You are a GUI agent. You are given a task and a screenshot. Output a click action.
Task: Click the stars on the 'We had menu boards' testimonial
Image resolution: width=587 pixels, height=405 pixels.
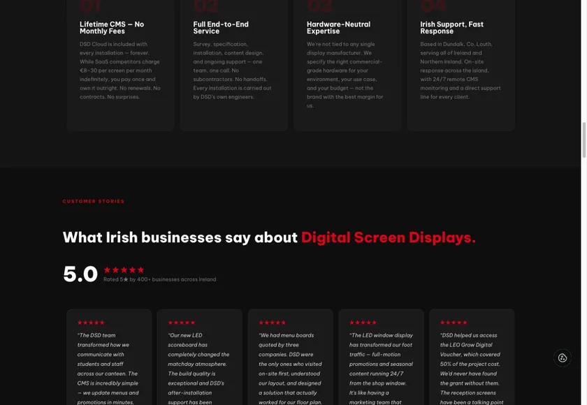pyautogui.click(x=272, y=323)
